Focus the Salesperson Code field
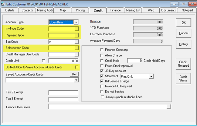 coord(62,48)
